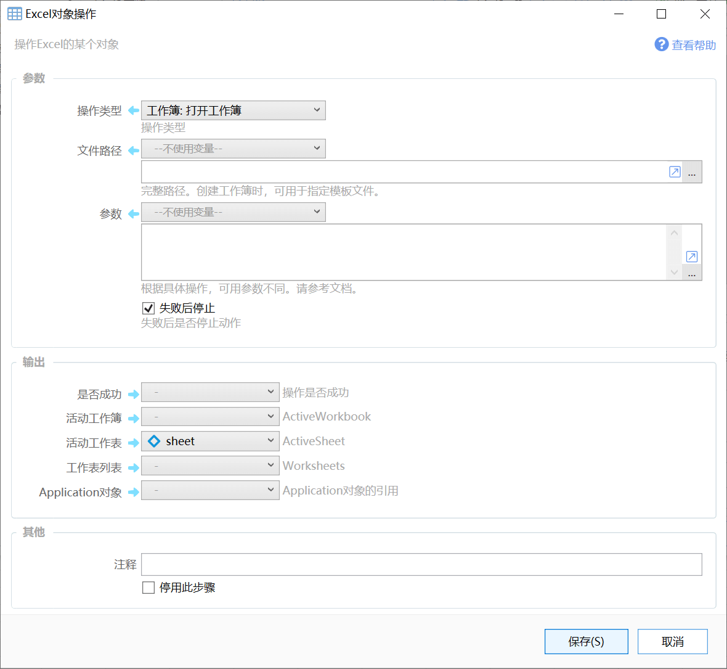Click the arrow icon next to 参数 field label
Viewport: 727px width, 669px height.
[134, 214]
